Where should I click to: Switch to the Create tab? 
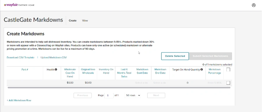pyautogui.click(x=73, y=21)
